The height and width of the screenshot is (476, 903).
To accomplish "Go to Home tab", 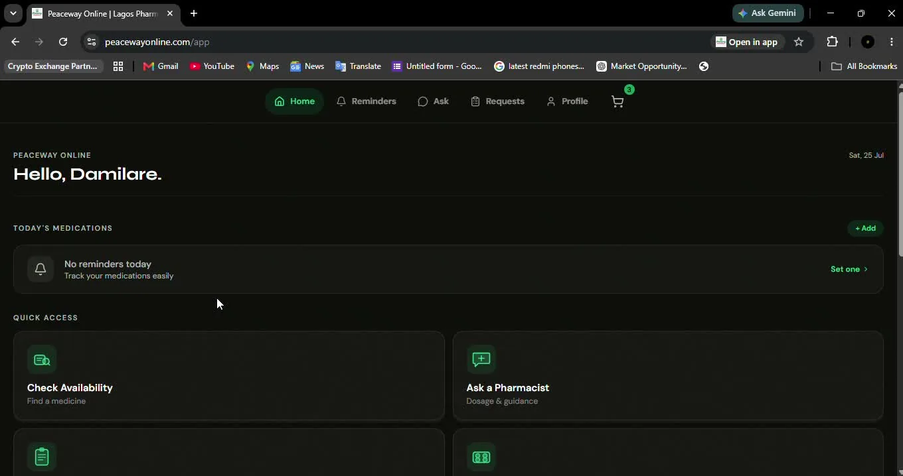I will pos(294,101).
